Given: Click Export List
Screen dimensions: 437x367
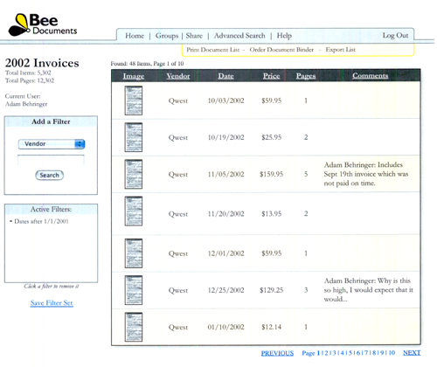Looking at the screenshot, I should 341,50.
